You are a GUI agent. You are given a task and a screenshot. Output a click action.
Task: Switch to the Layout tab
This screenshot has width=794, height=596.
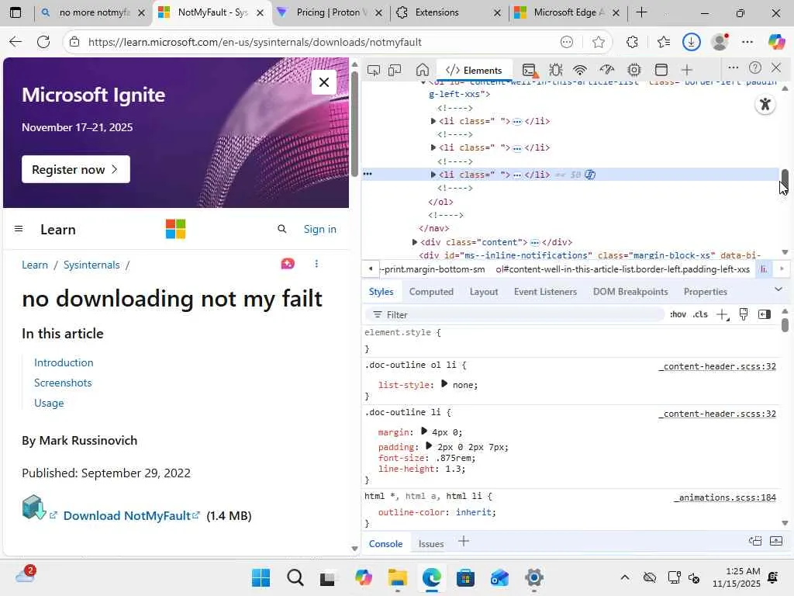click(x=484, y=292)
